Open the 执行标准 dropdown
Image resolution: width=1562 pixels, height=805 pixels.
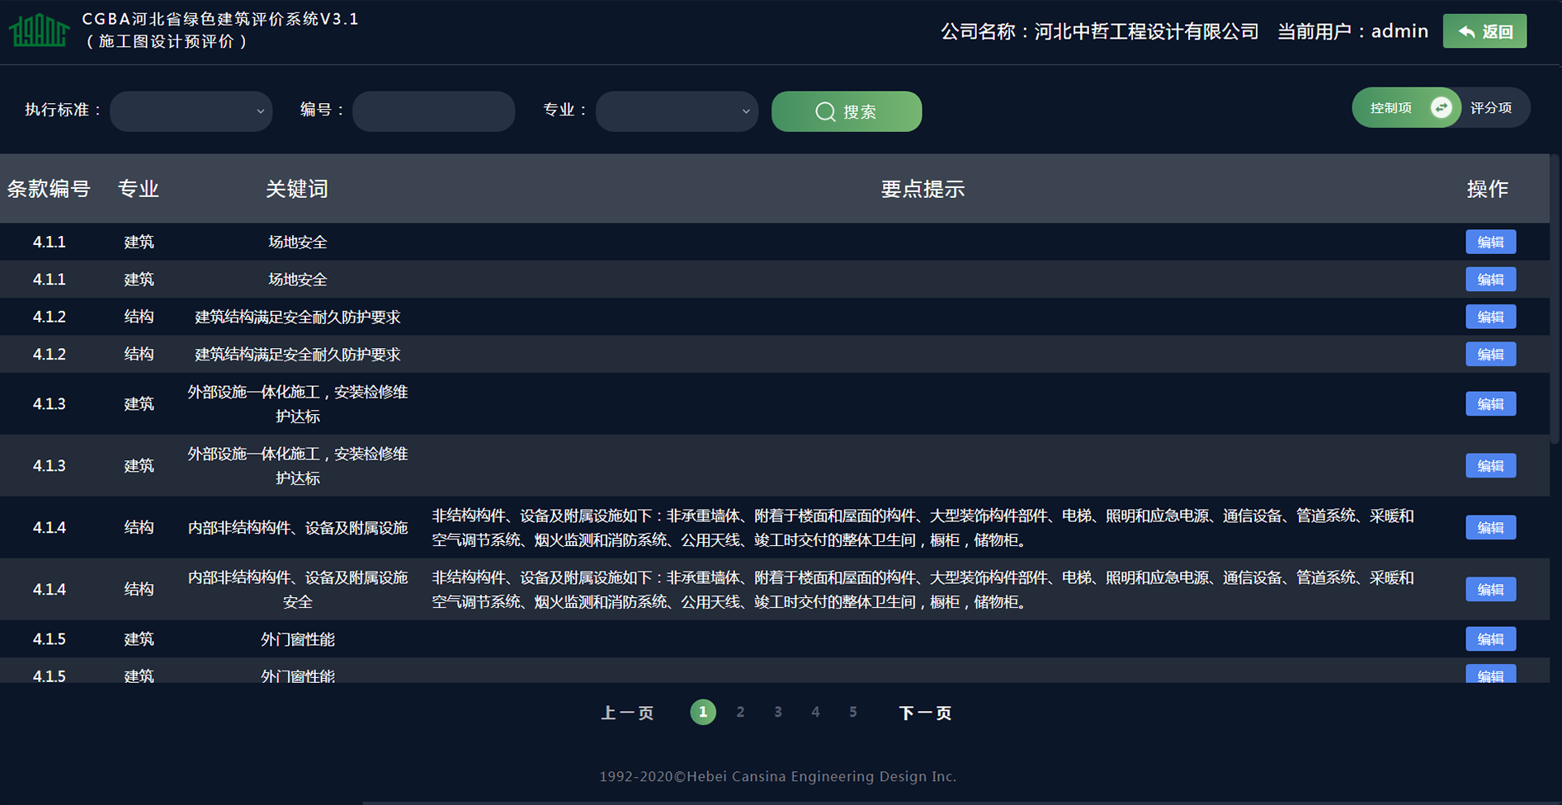point(191,111)
